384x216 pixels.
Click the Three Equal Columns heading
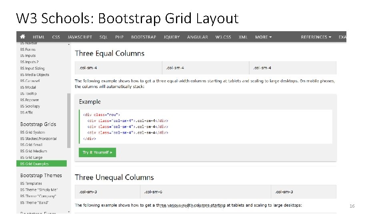110,53
